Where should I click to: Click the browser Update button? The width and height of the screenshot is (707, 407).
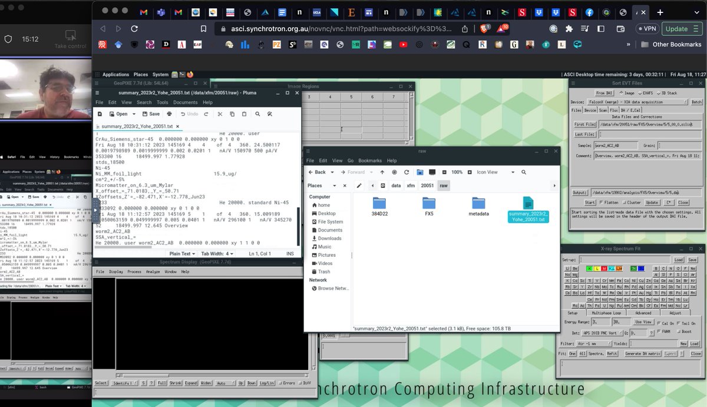(682, 28)
